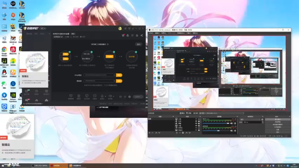Open gear settings for second OBS mixer track

click(x=235, y=131)
